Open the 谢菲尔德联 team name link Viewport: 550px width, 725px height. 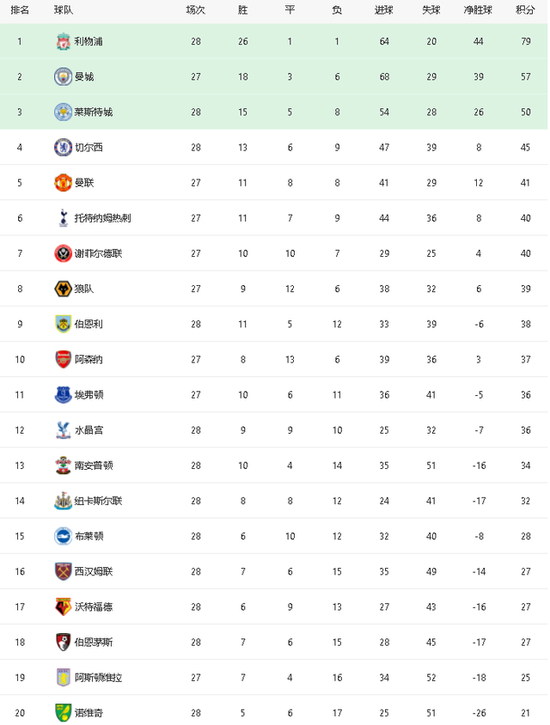(x=99, y=253)
